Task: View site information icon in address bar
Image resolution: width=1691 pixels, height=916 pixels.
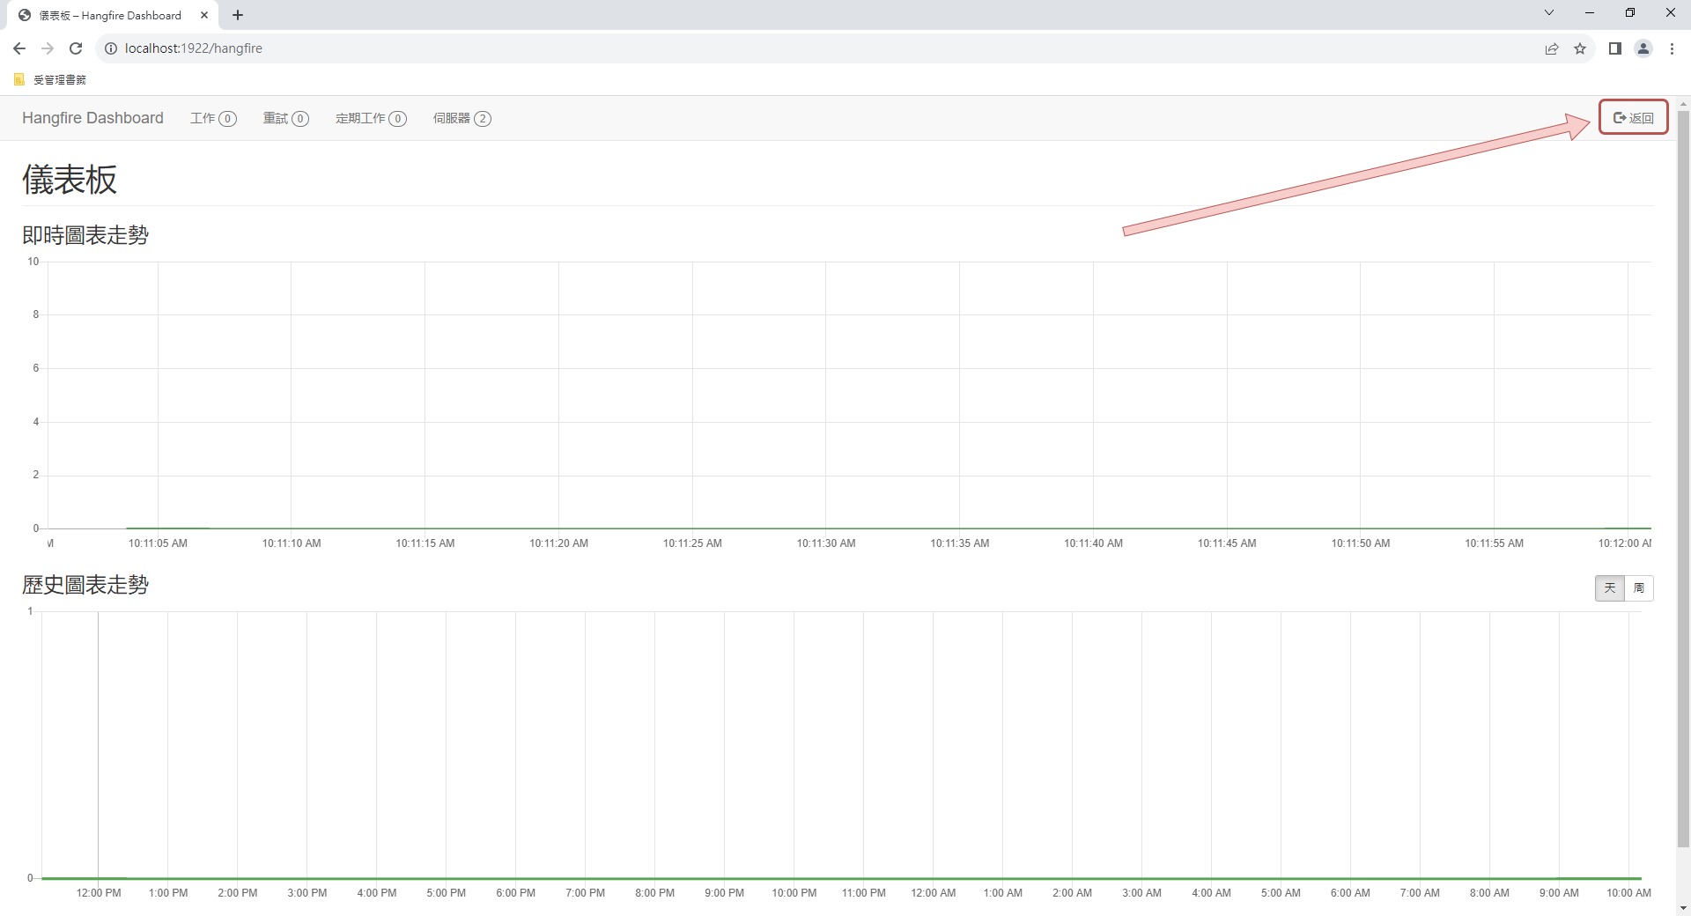Action: coord(111,48)
